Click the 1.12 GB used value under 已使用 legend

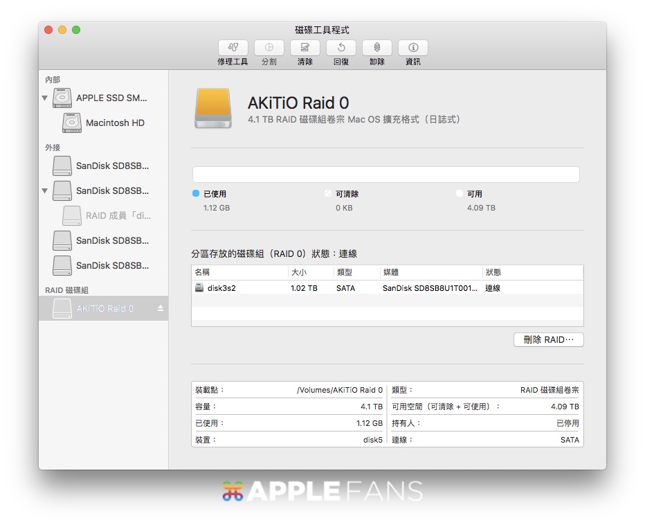pos(217,208)
